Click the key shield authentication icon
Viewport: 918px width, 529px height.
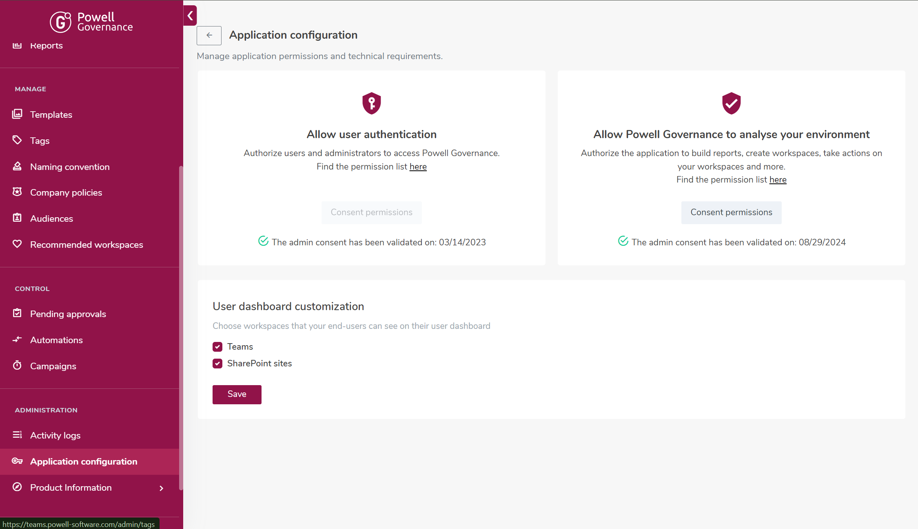coord(372,103)
